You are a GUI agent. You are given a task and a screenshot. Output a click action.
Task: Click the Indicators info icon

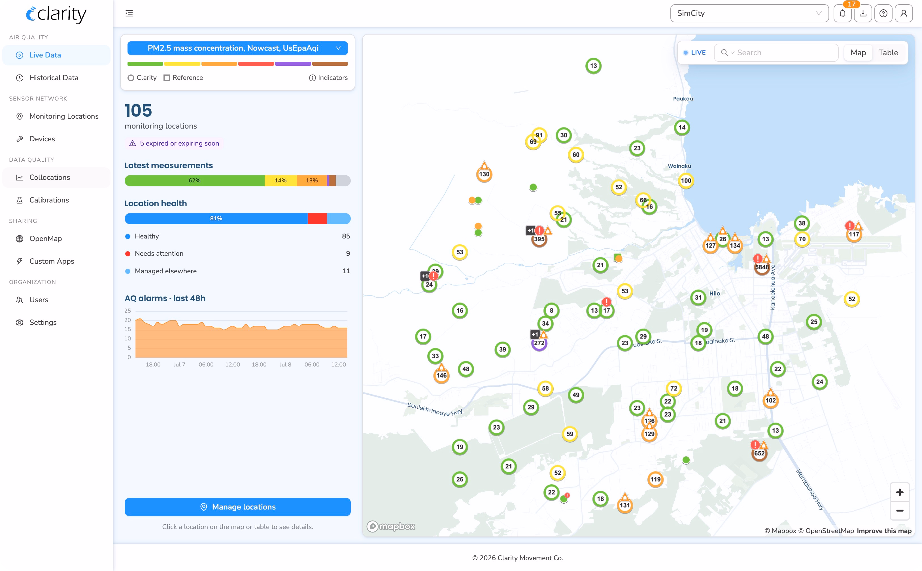pyautogui.click(x=312, y=78)
